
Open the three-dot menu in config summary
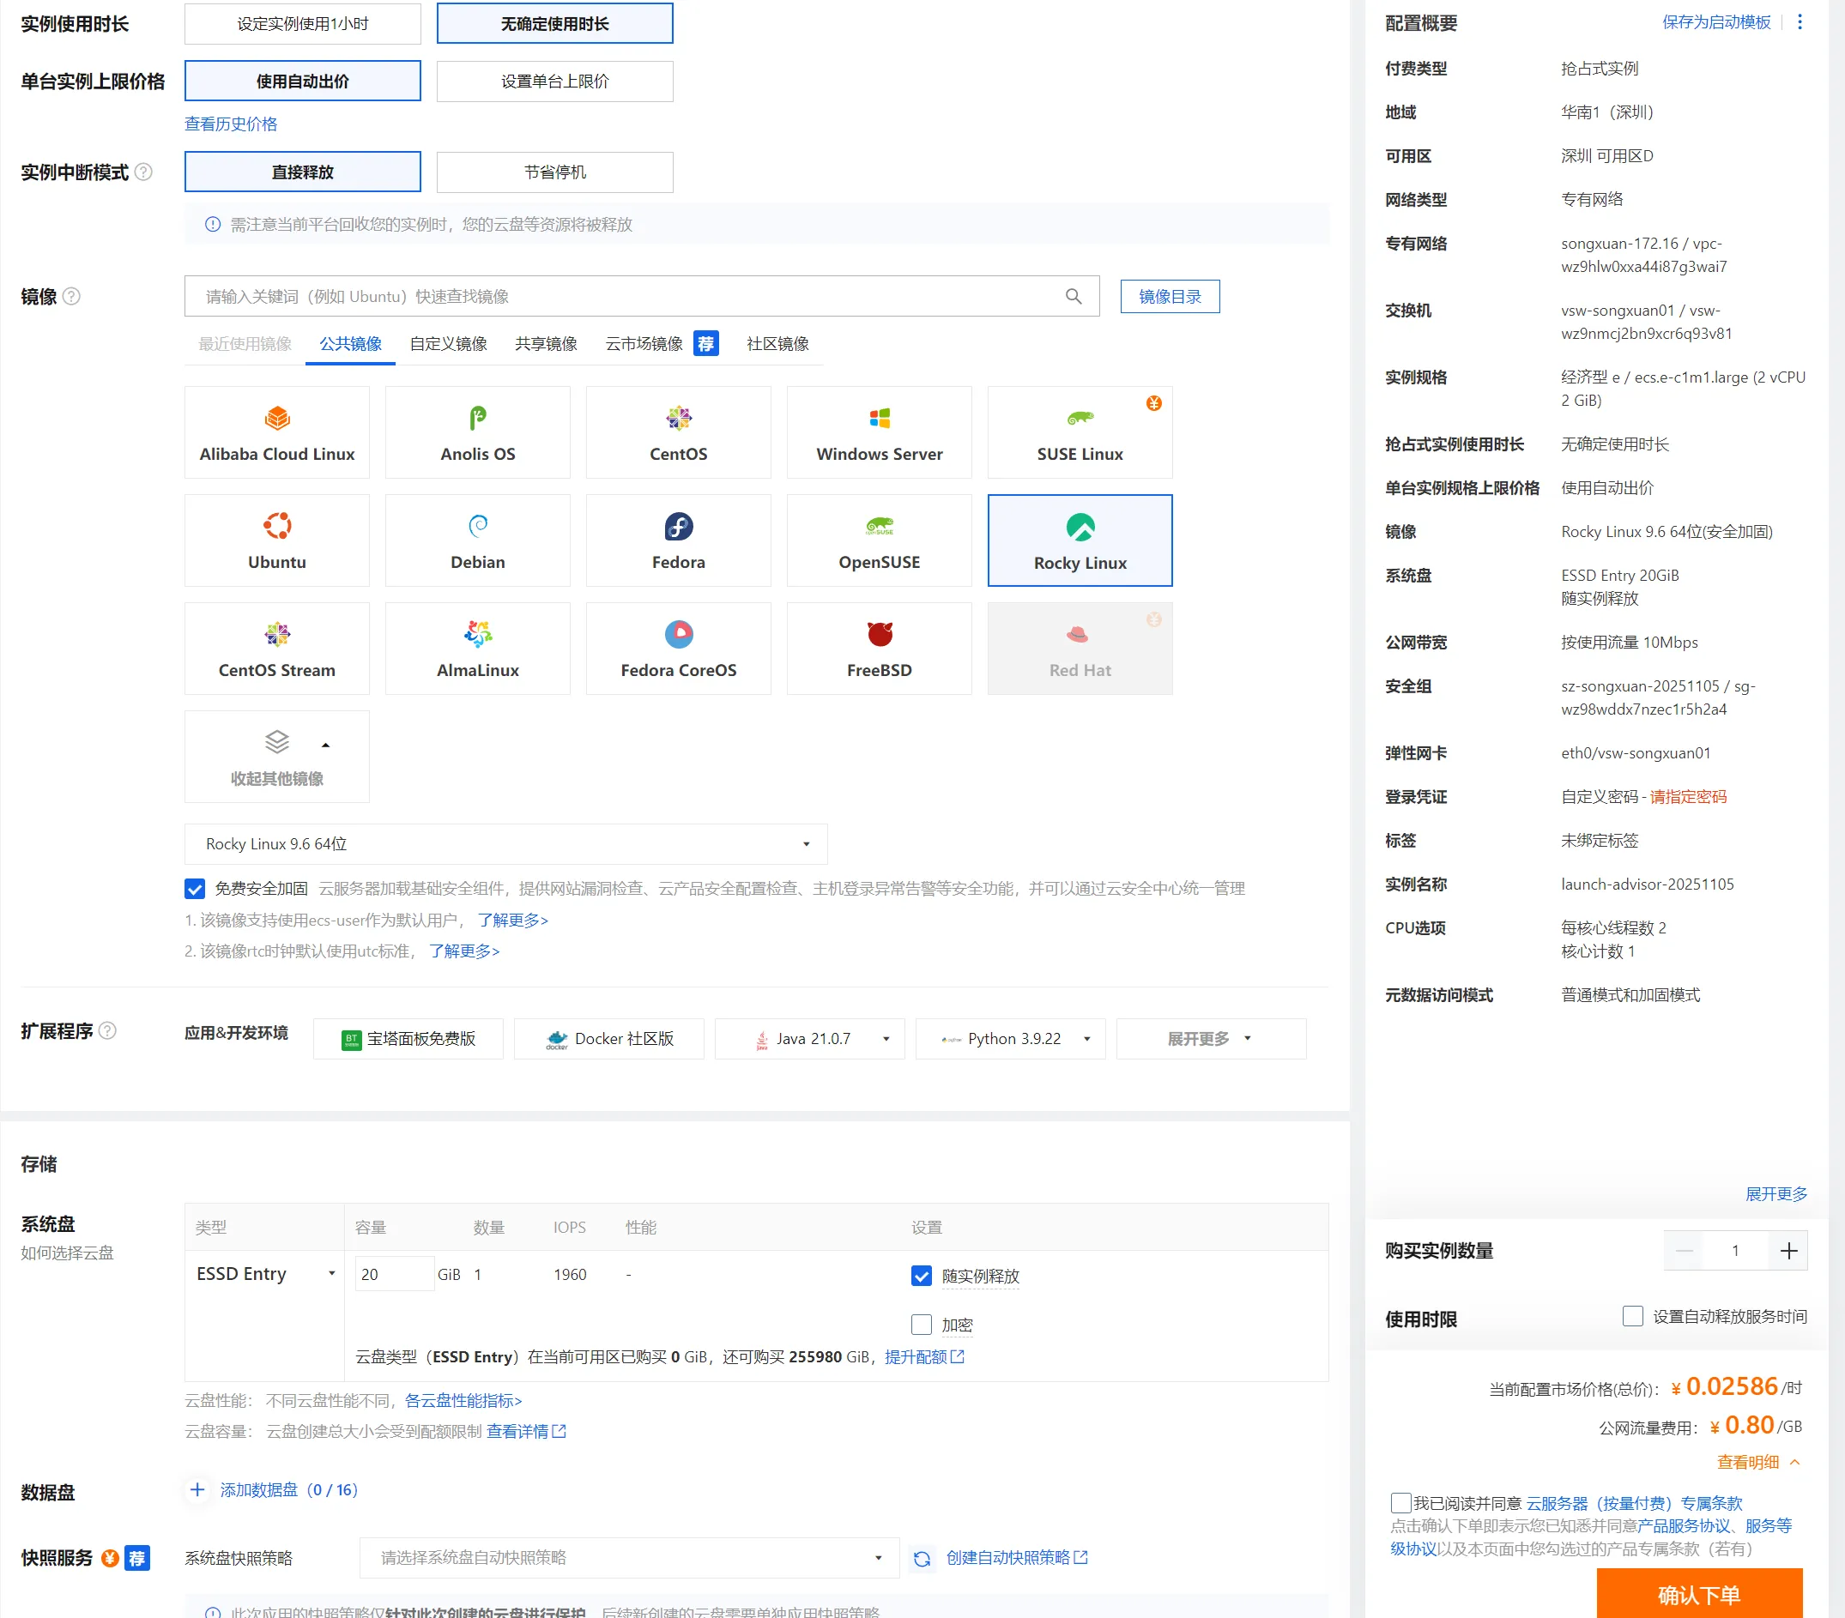(1799, 21)
